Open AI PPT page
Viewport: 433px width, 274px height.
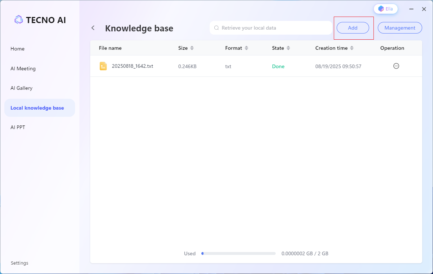[x=18, y=127]
